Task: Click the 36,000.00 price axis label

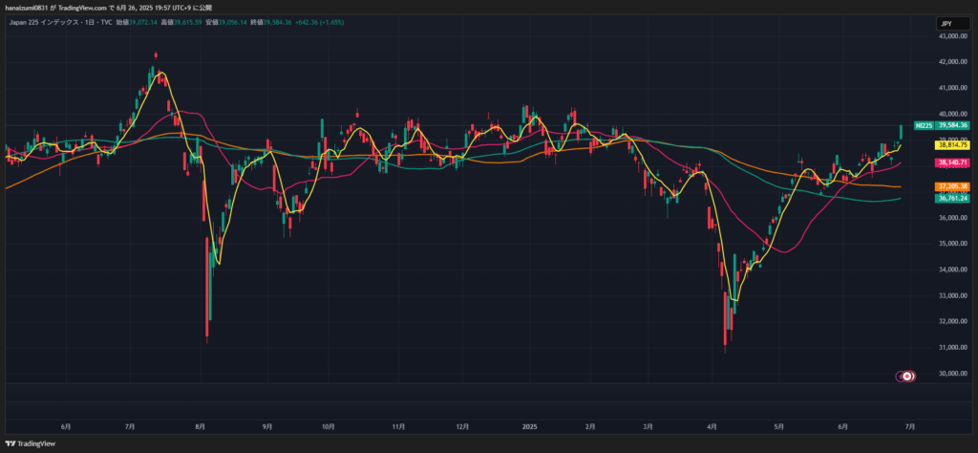Action: pos(952,218)
